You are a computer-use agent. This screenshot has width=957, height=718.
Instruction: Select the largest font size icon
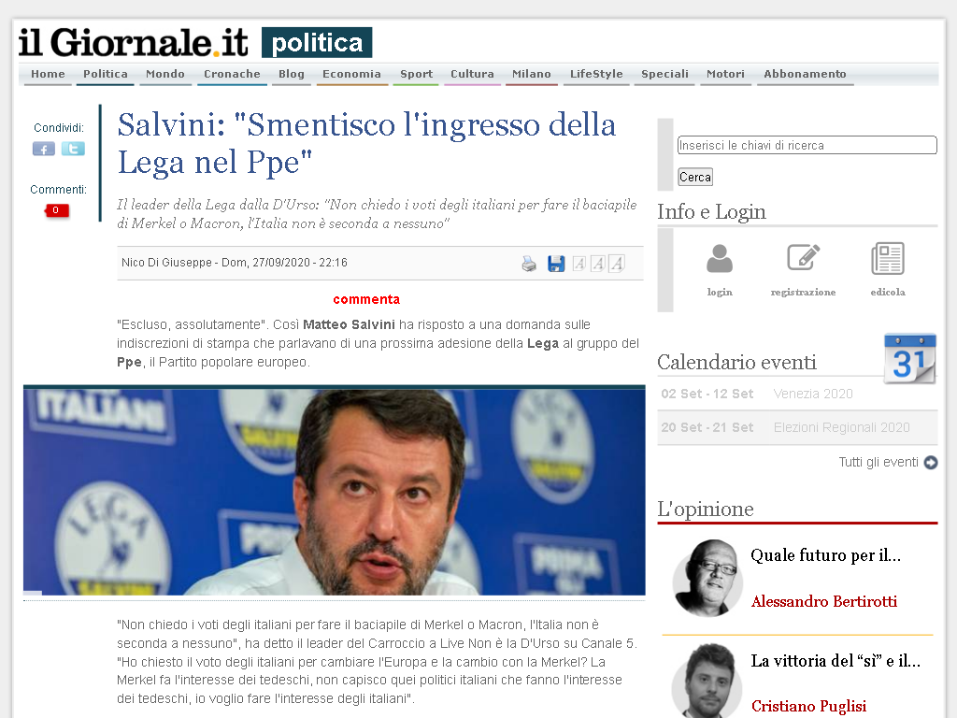click(x=617, y=264)
